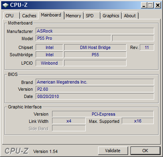Click the OK button
Image resolution: width=163 pixels, height=157 pixels.
[x=145, y=151]
